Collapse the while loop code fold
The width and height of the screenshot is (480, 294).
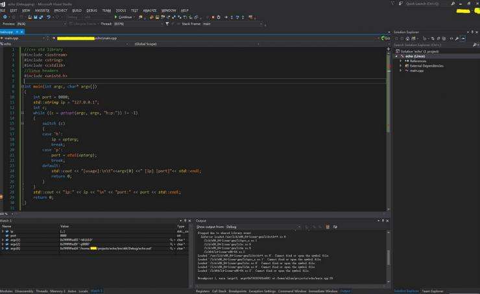pos(22,113)
